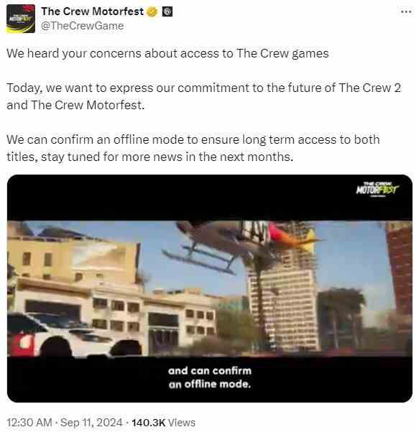
Task: Open the 12:30 AM timestamp link
Action: tap(29, 423)
